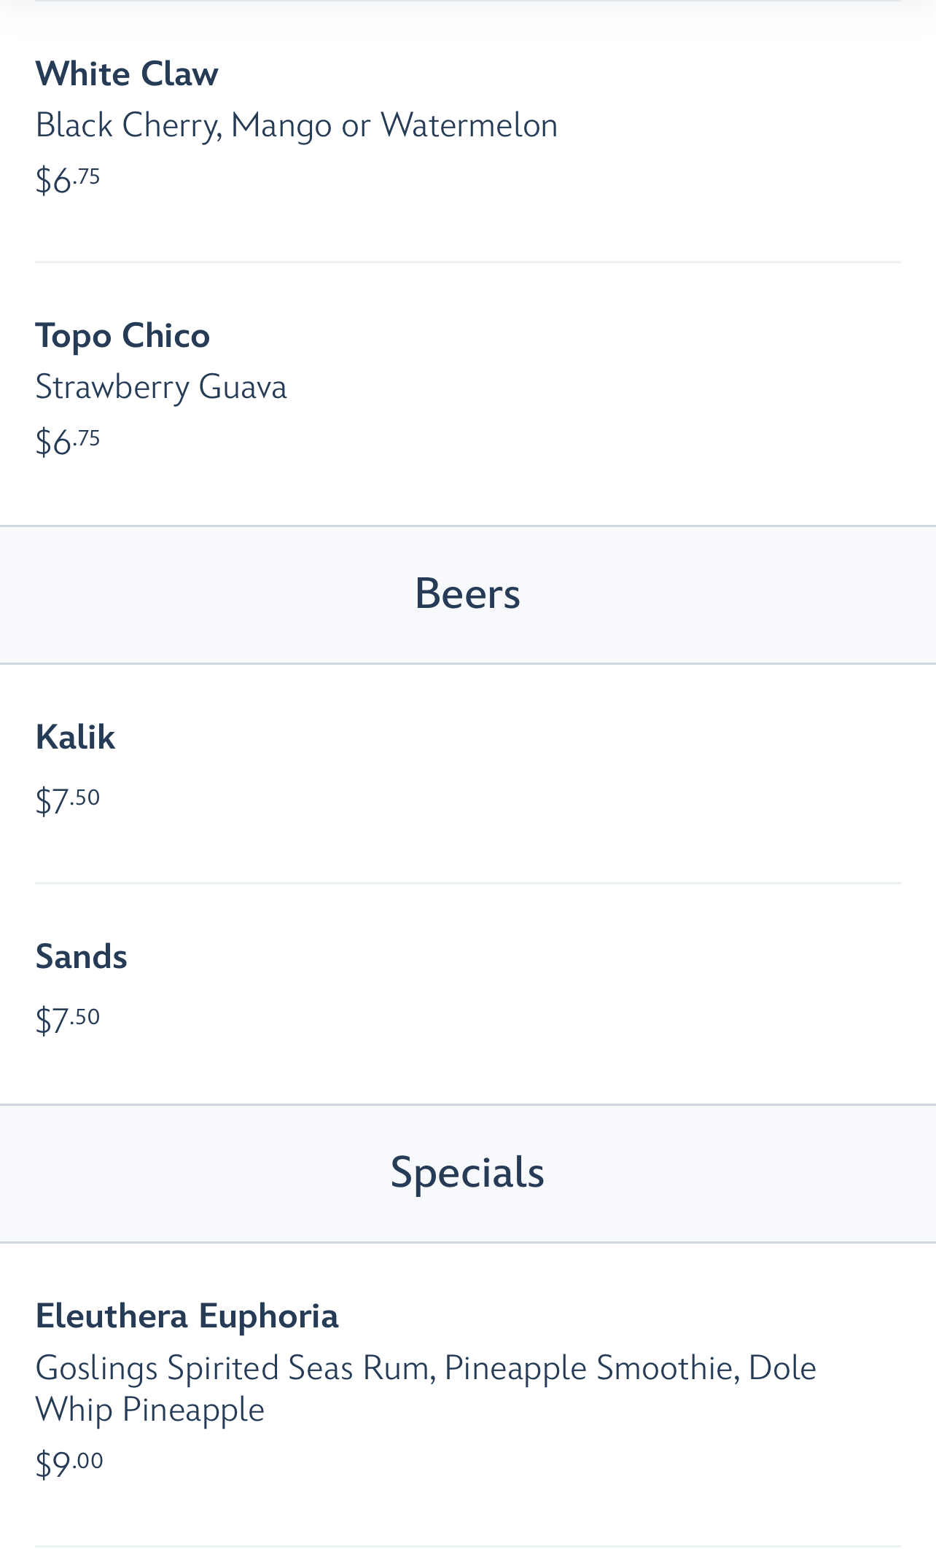936x1549 pixels.
Task: Tap the Eleuthera Euphoria $9.00 price
Action: point(69,1463)
